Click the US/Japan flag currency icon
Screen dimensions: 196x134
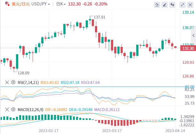click(7, 4)
